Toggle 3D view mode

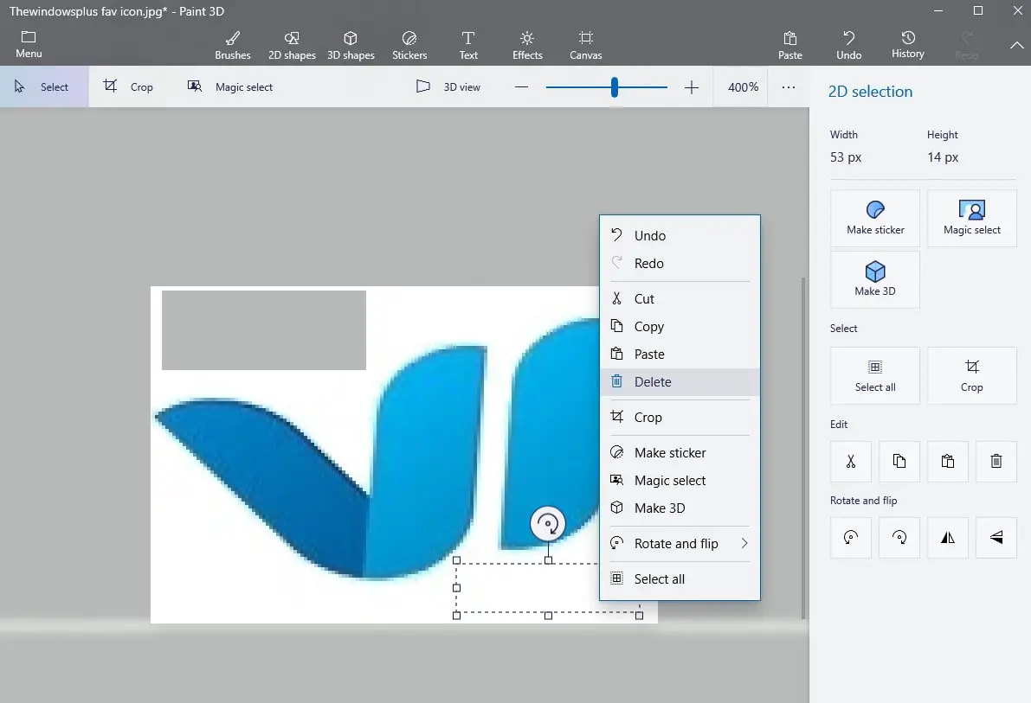coord(448,86)
